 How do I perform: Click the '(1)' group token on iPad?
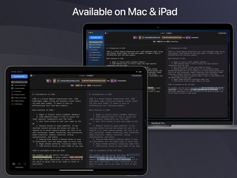(58, 81)
